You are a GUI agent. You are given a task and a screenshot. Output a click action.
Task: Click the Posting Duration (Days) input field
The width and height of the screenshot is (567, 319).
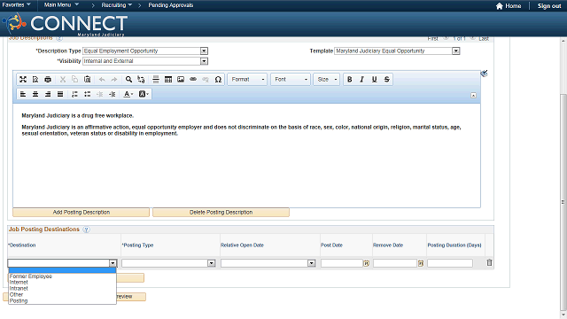pos(450,263)
